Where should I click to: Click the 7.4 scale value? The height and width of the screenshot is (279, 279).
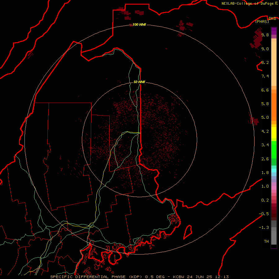coord(265,76)
